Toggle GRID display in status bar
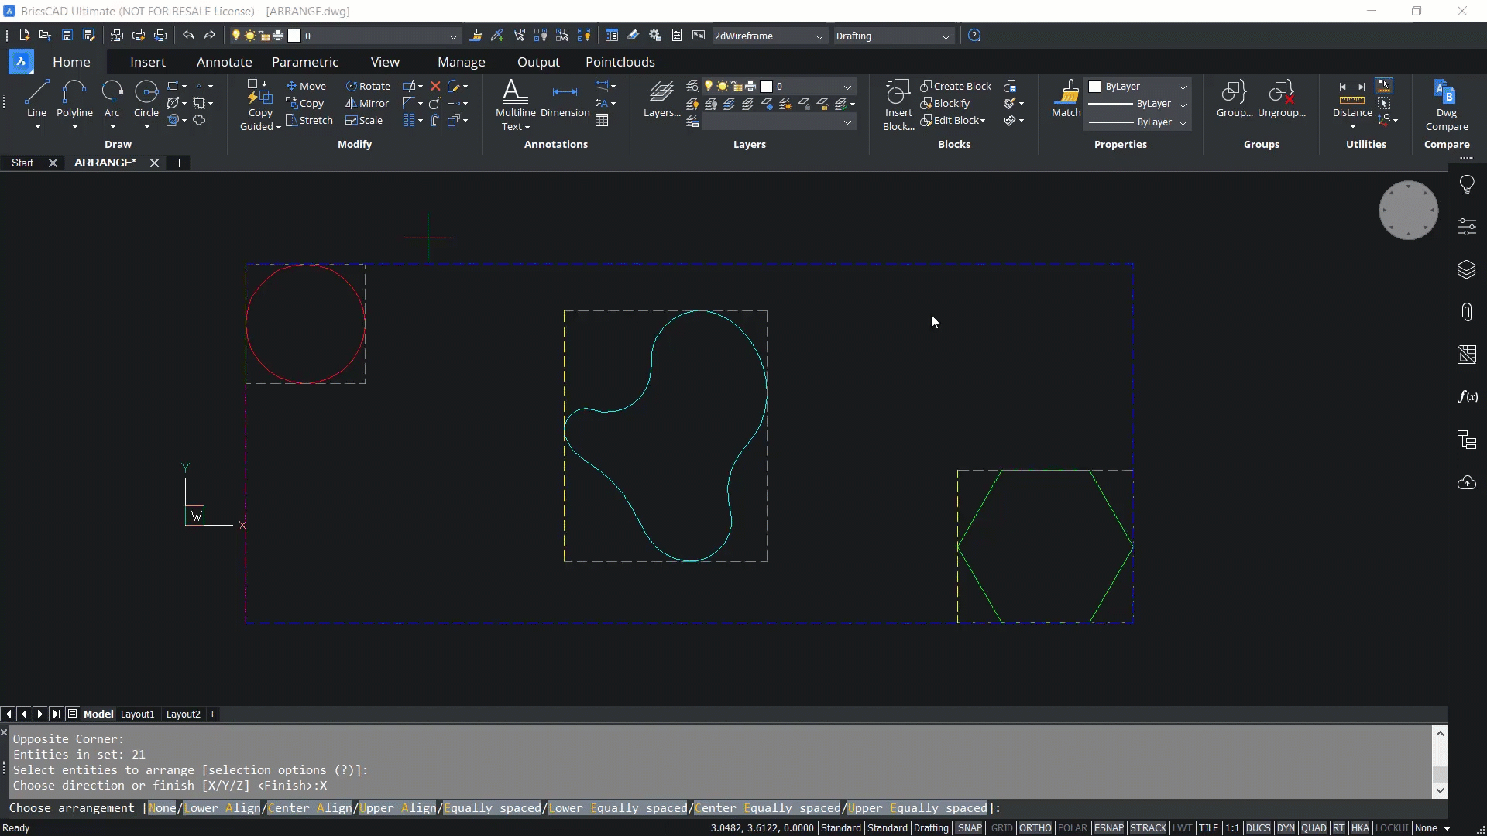 1001,827
